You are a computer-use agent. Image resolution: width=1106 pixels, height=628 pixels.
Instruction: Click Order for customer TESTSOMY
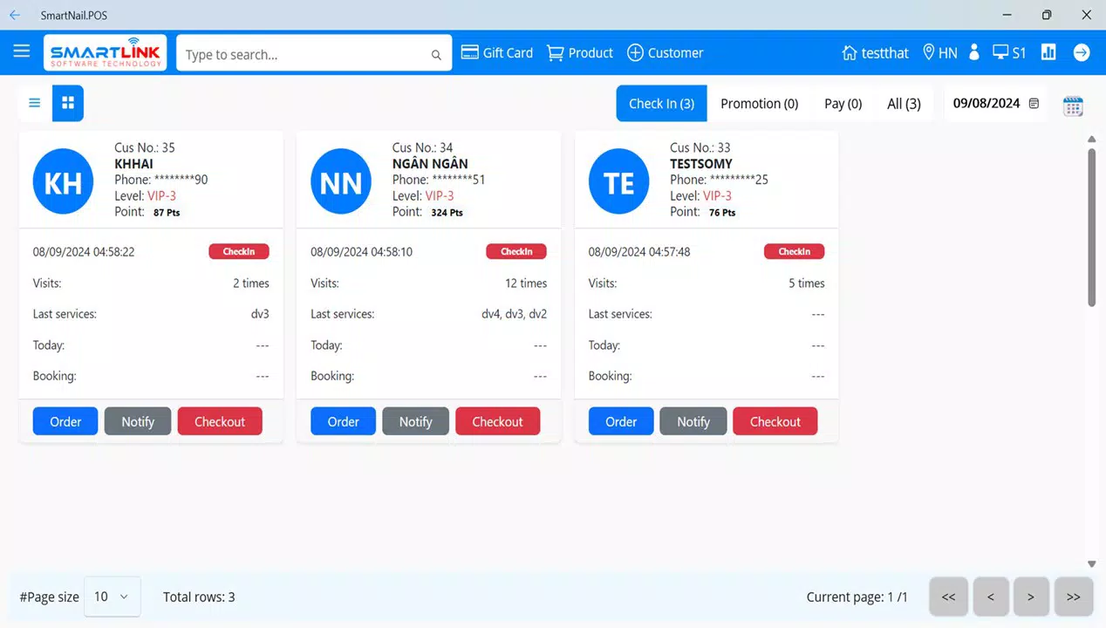click(x=621, y=421)
